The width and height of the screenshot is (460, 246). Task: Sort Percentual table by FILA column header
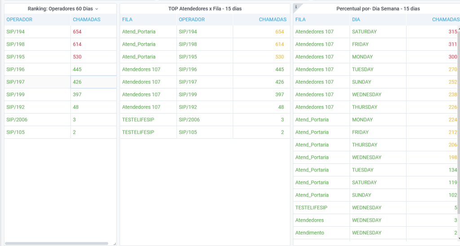coord(301,20)
